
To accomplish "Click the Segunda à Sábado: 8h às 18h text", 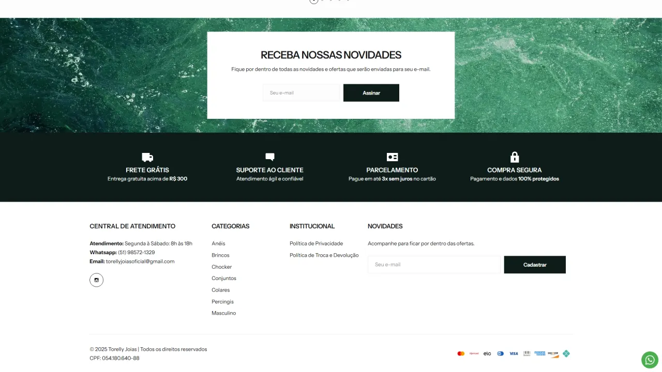I will click(x=158, y=243).
